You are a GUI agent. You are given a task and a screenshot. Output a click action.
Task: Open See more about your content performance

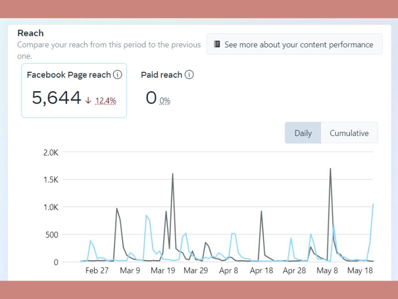pos(295,44)
